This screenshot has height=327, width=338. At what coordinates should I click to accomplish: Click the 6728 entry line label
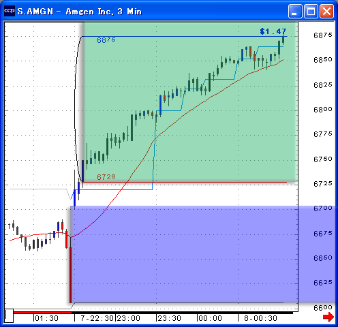tap(106, 176)
